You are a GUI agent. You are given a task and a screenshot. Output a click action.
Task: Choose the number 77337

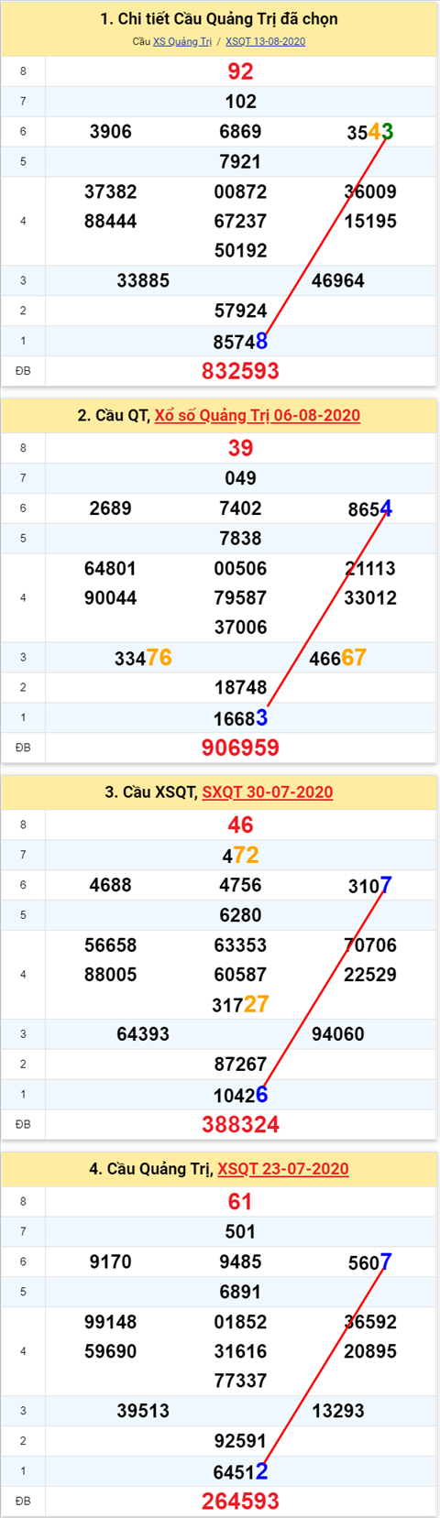click(x=240, y=1380)
